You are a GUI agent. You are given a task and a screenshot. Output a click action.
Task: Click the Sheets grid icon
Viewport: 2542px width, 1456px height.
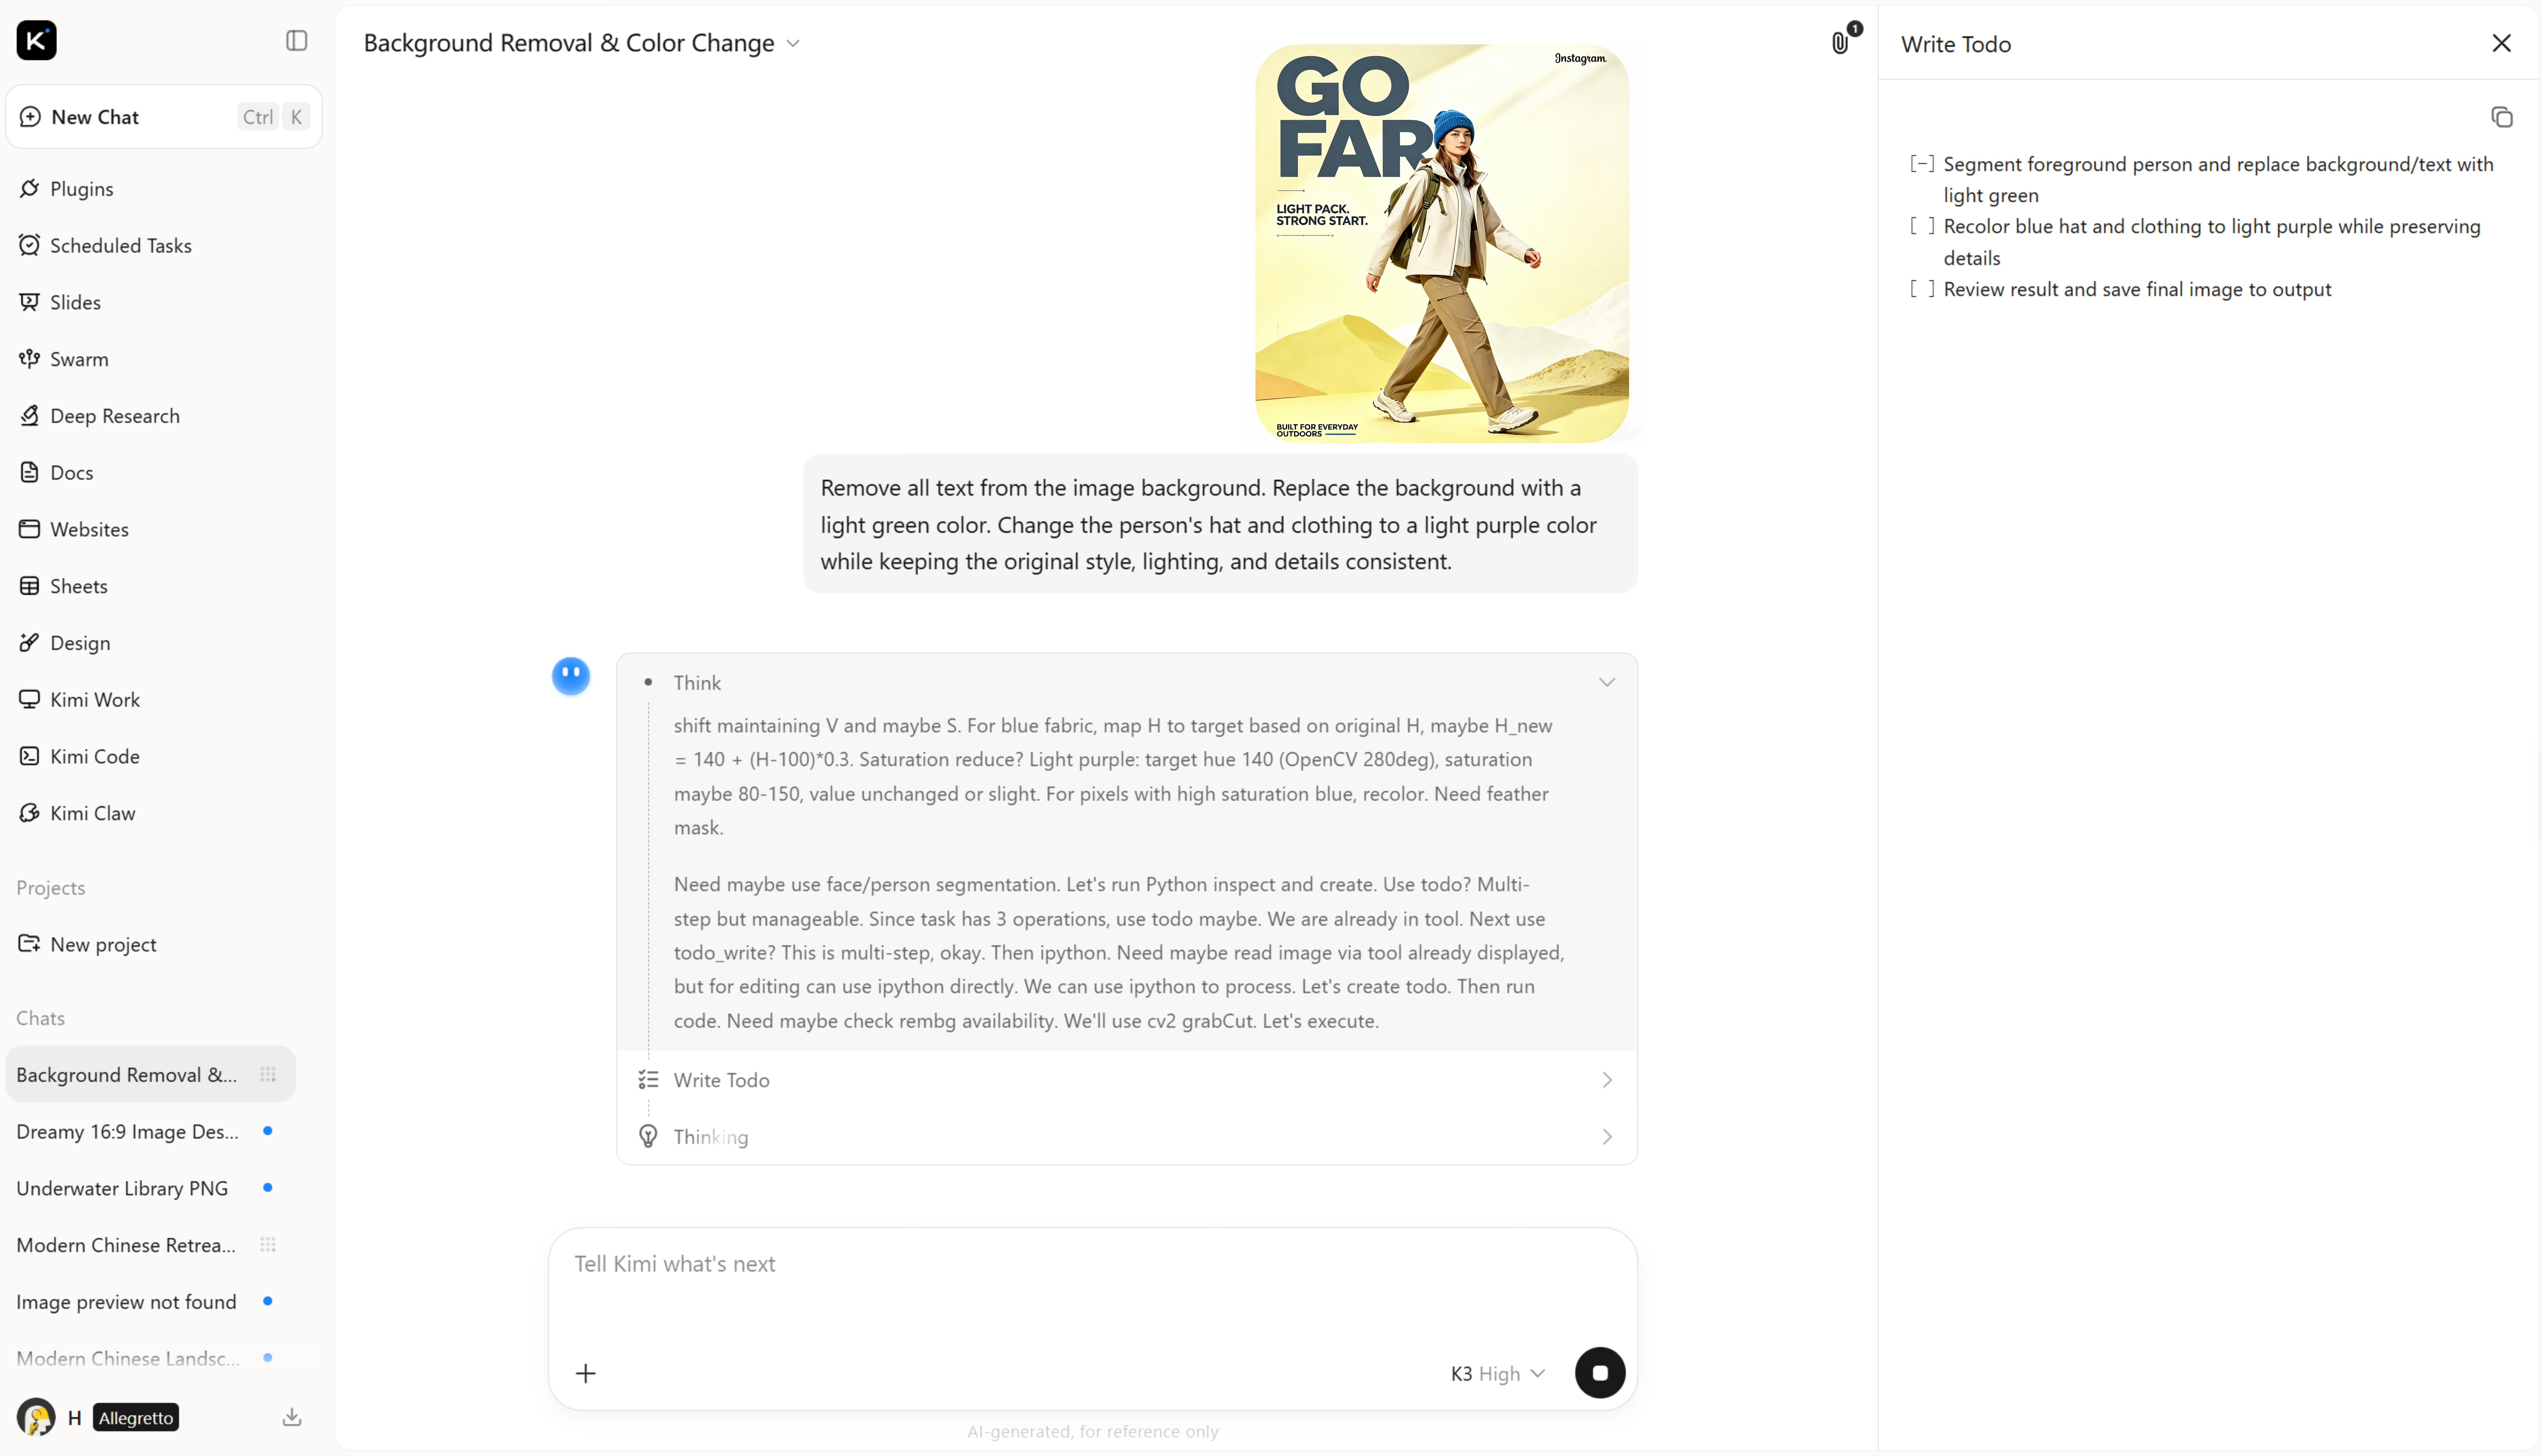pos(30,586)
